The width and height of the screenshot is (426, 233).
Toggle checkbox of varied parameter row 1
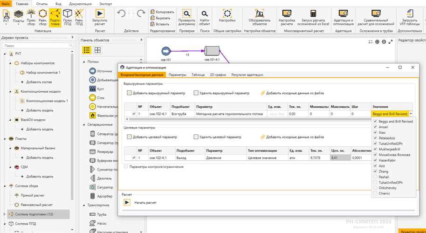[x=133, y=114]
